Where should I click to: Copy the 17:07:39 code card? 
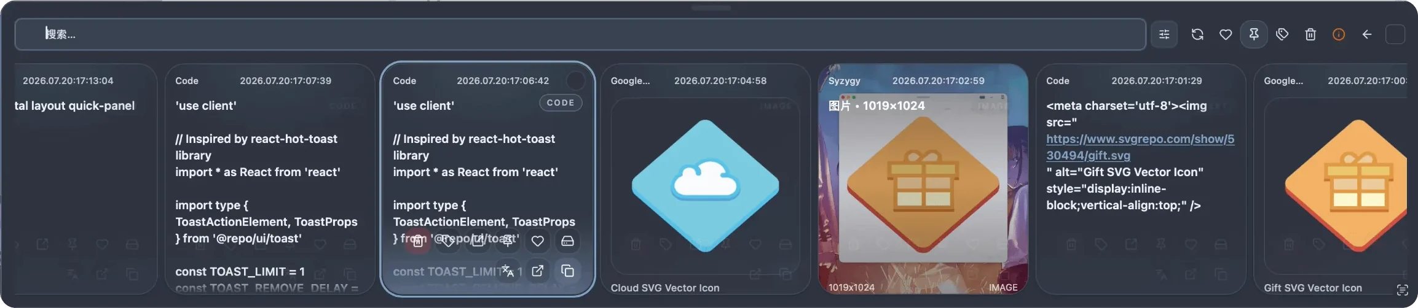click(350, 274)
